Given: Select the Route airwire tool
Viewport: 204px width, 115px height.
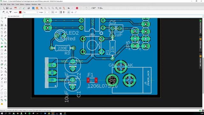Looking at the screenshot, I should click(2, 40).
